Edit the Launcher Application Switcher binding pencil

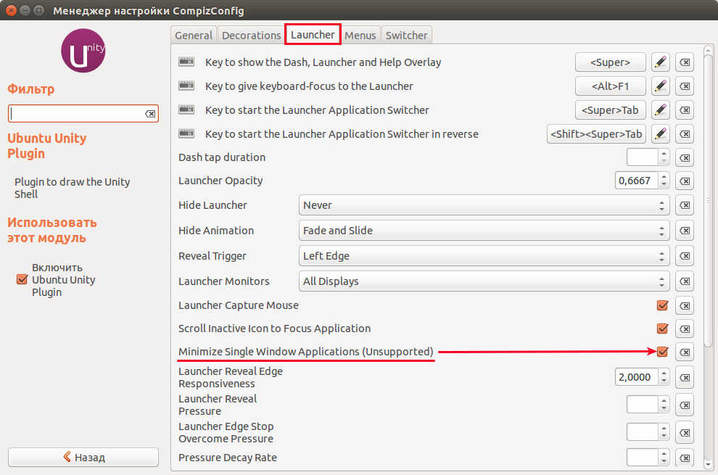tap(660, 110)
